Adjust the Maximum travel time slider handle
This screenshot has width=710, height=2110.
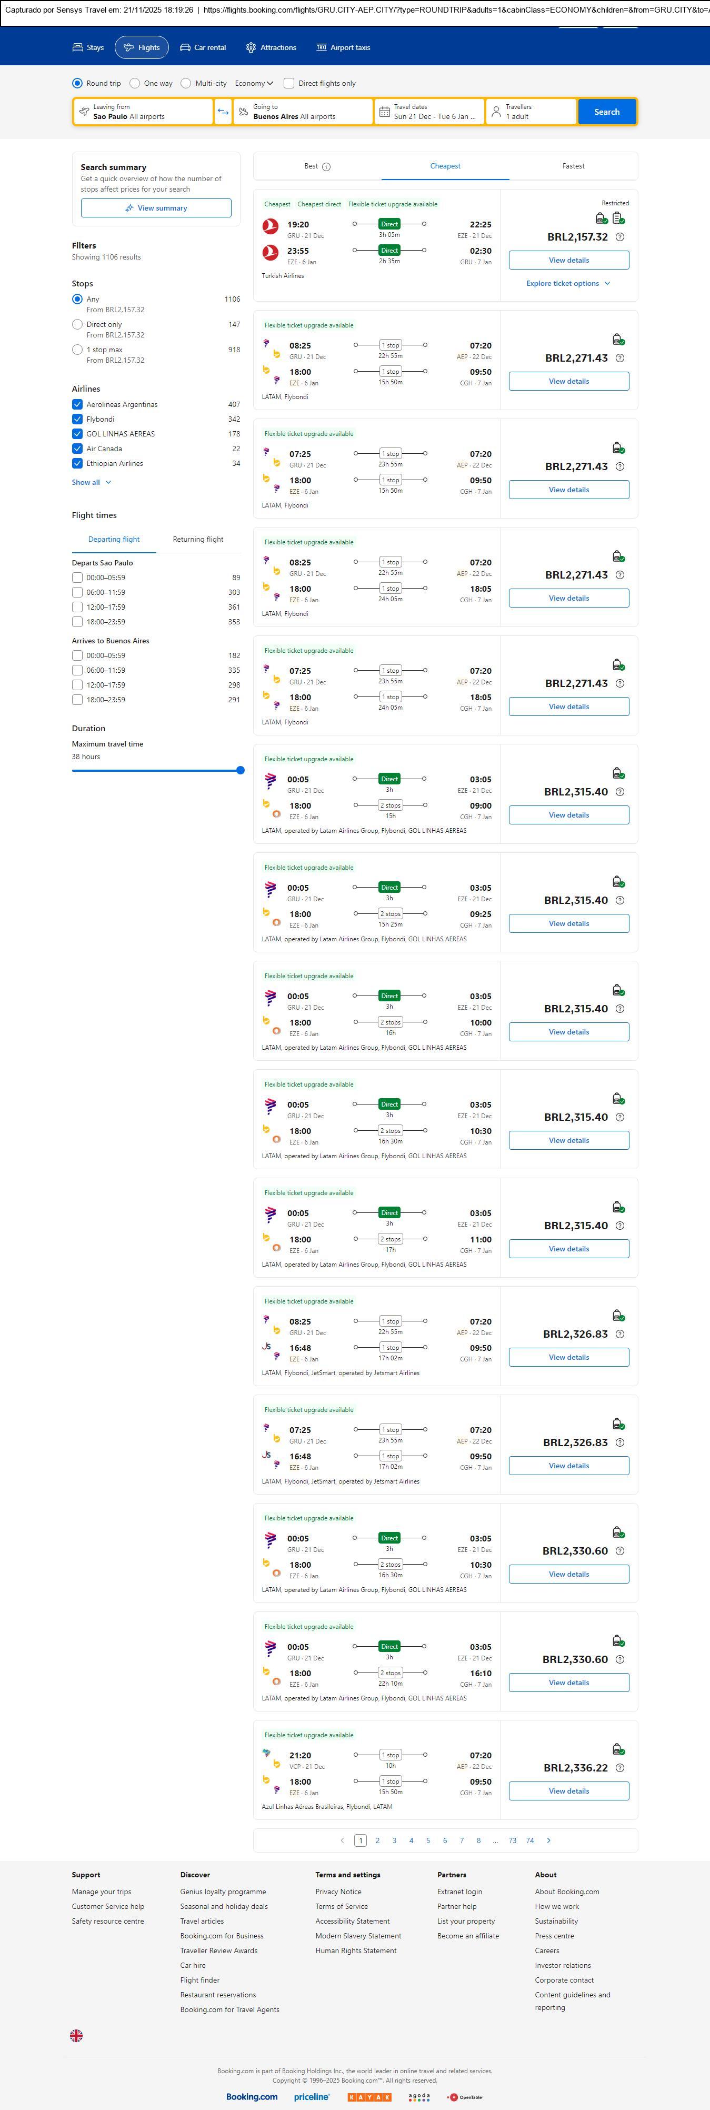point(240,770)
